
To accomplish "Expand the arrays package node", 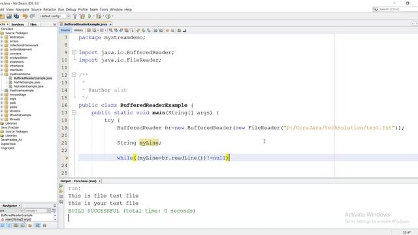I will click(x=2, y=41).
